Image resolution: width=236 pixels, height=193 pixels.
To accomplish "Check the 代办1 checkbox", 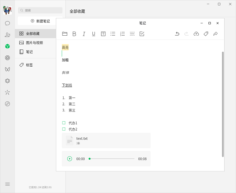I will pos(64,123).
